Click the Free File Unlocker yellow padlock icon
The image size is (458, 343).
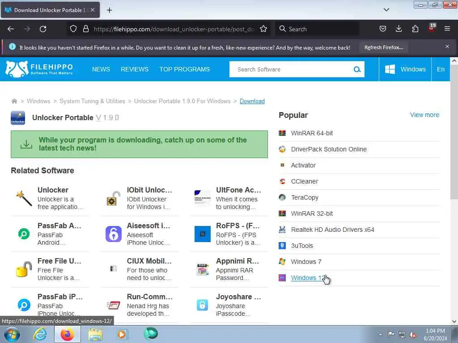coord(24,269)
